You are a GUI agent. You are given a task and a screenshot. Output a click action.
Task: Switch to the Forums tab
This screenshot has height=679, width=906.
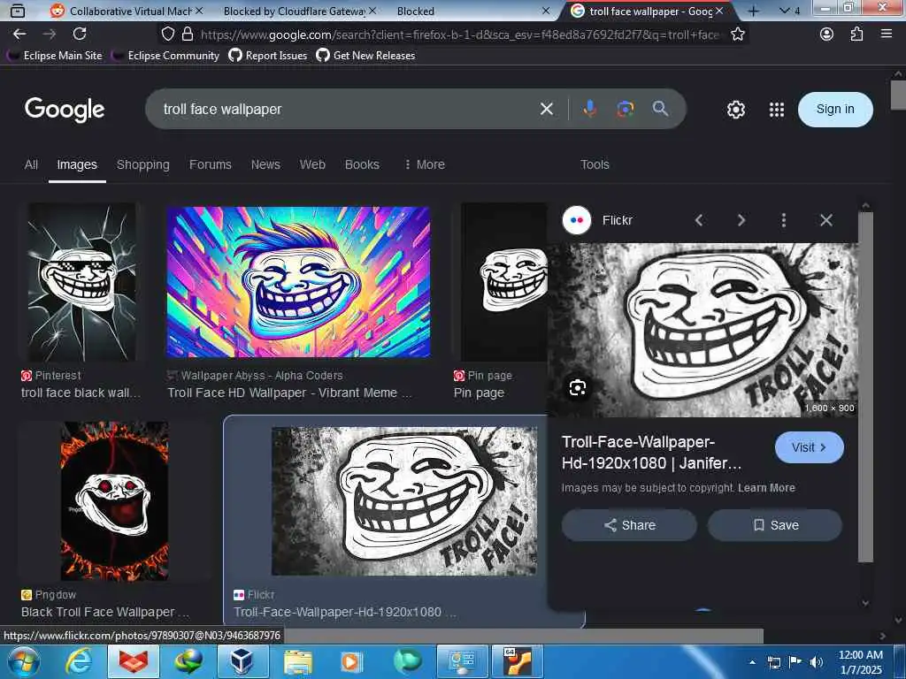click(211, 164)
